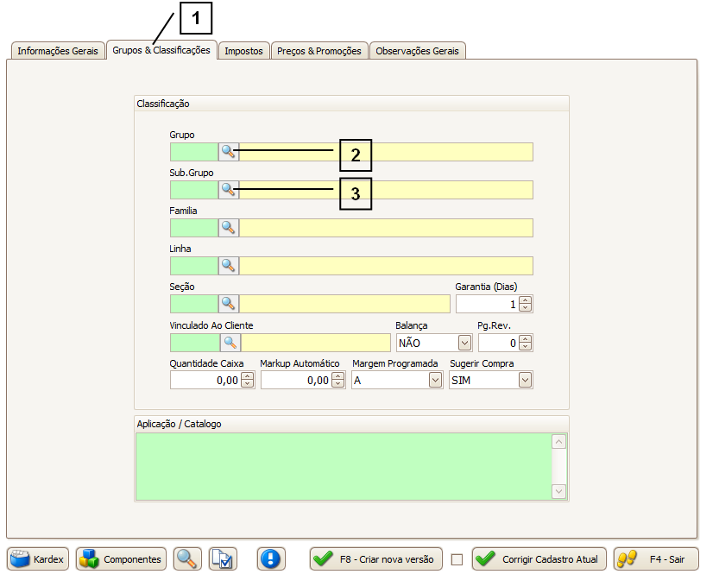719x574 pixels.
Task: Click the blue exclamation alert icon
Action: point(271,559)
